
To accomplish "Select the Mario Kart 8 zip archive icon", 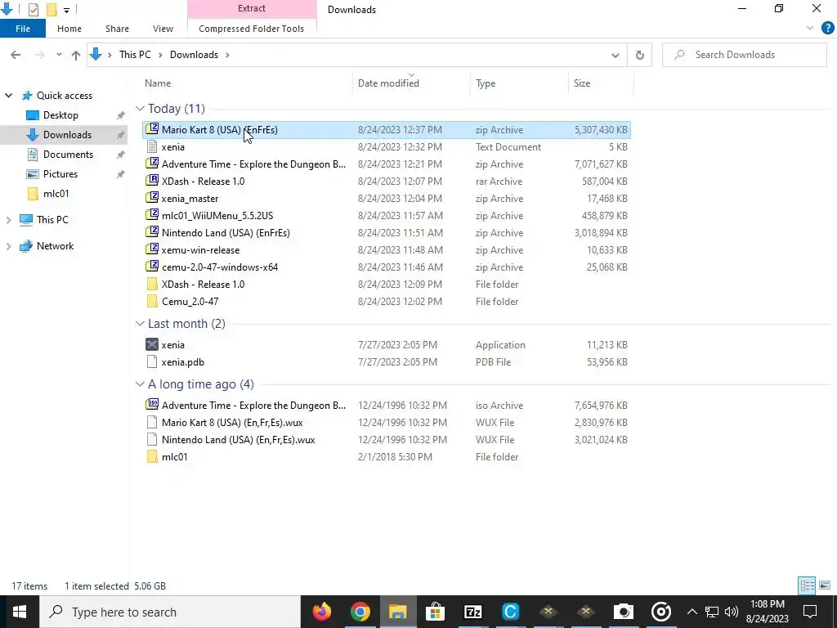I will (152, 129).
